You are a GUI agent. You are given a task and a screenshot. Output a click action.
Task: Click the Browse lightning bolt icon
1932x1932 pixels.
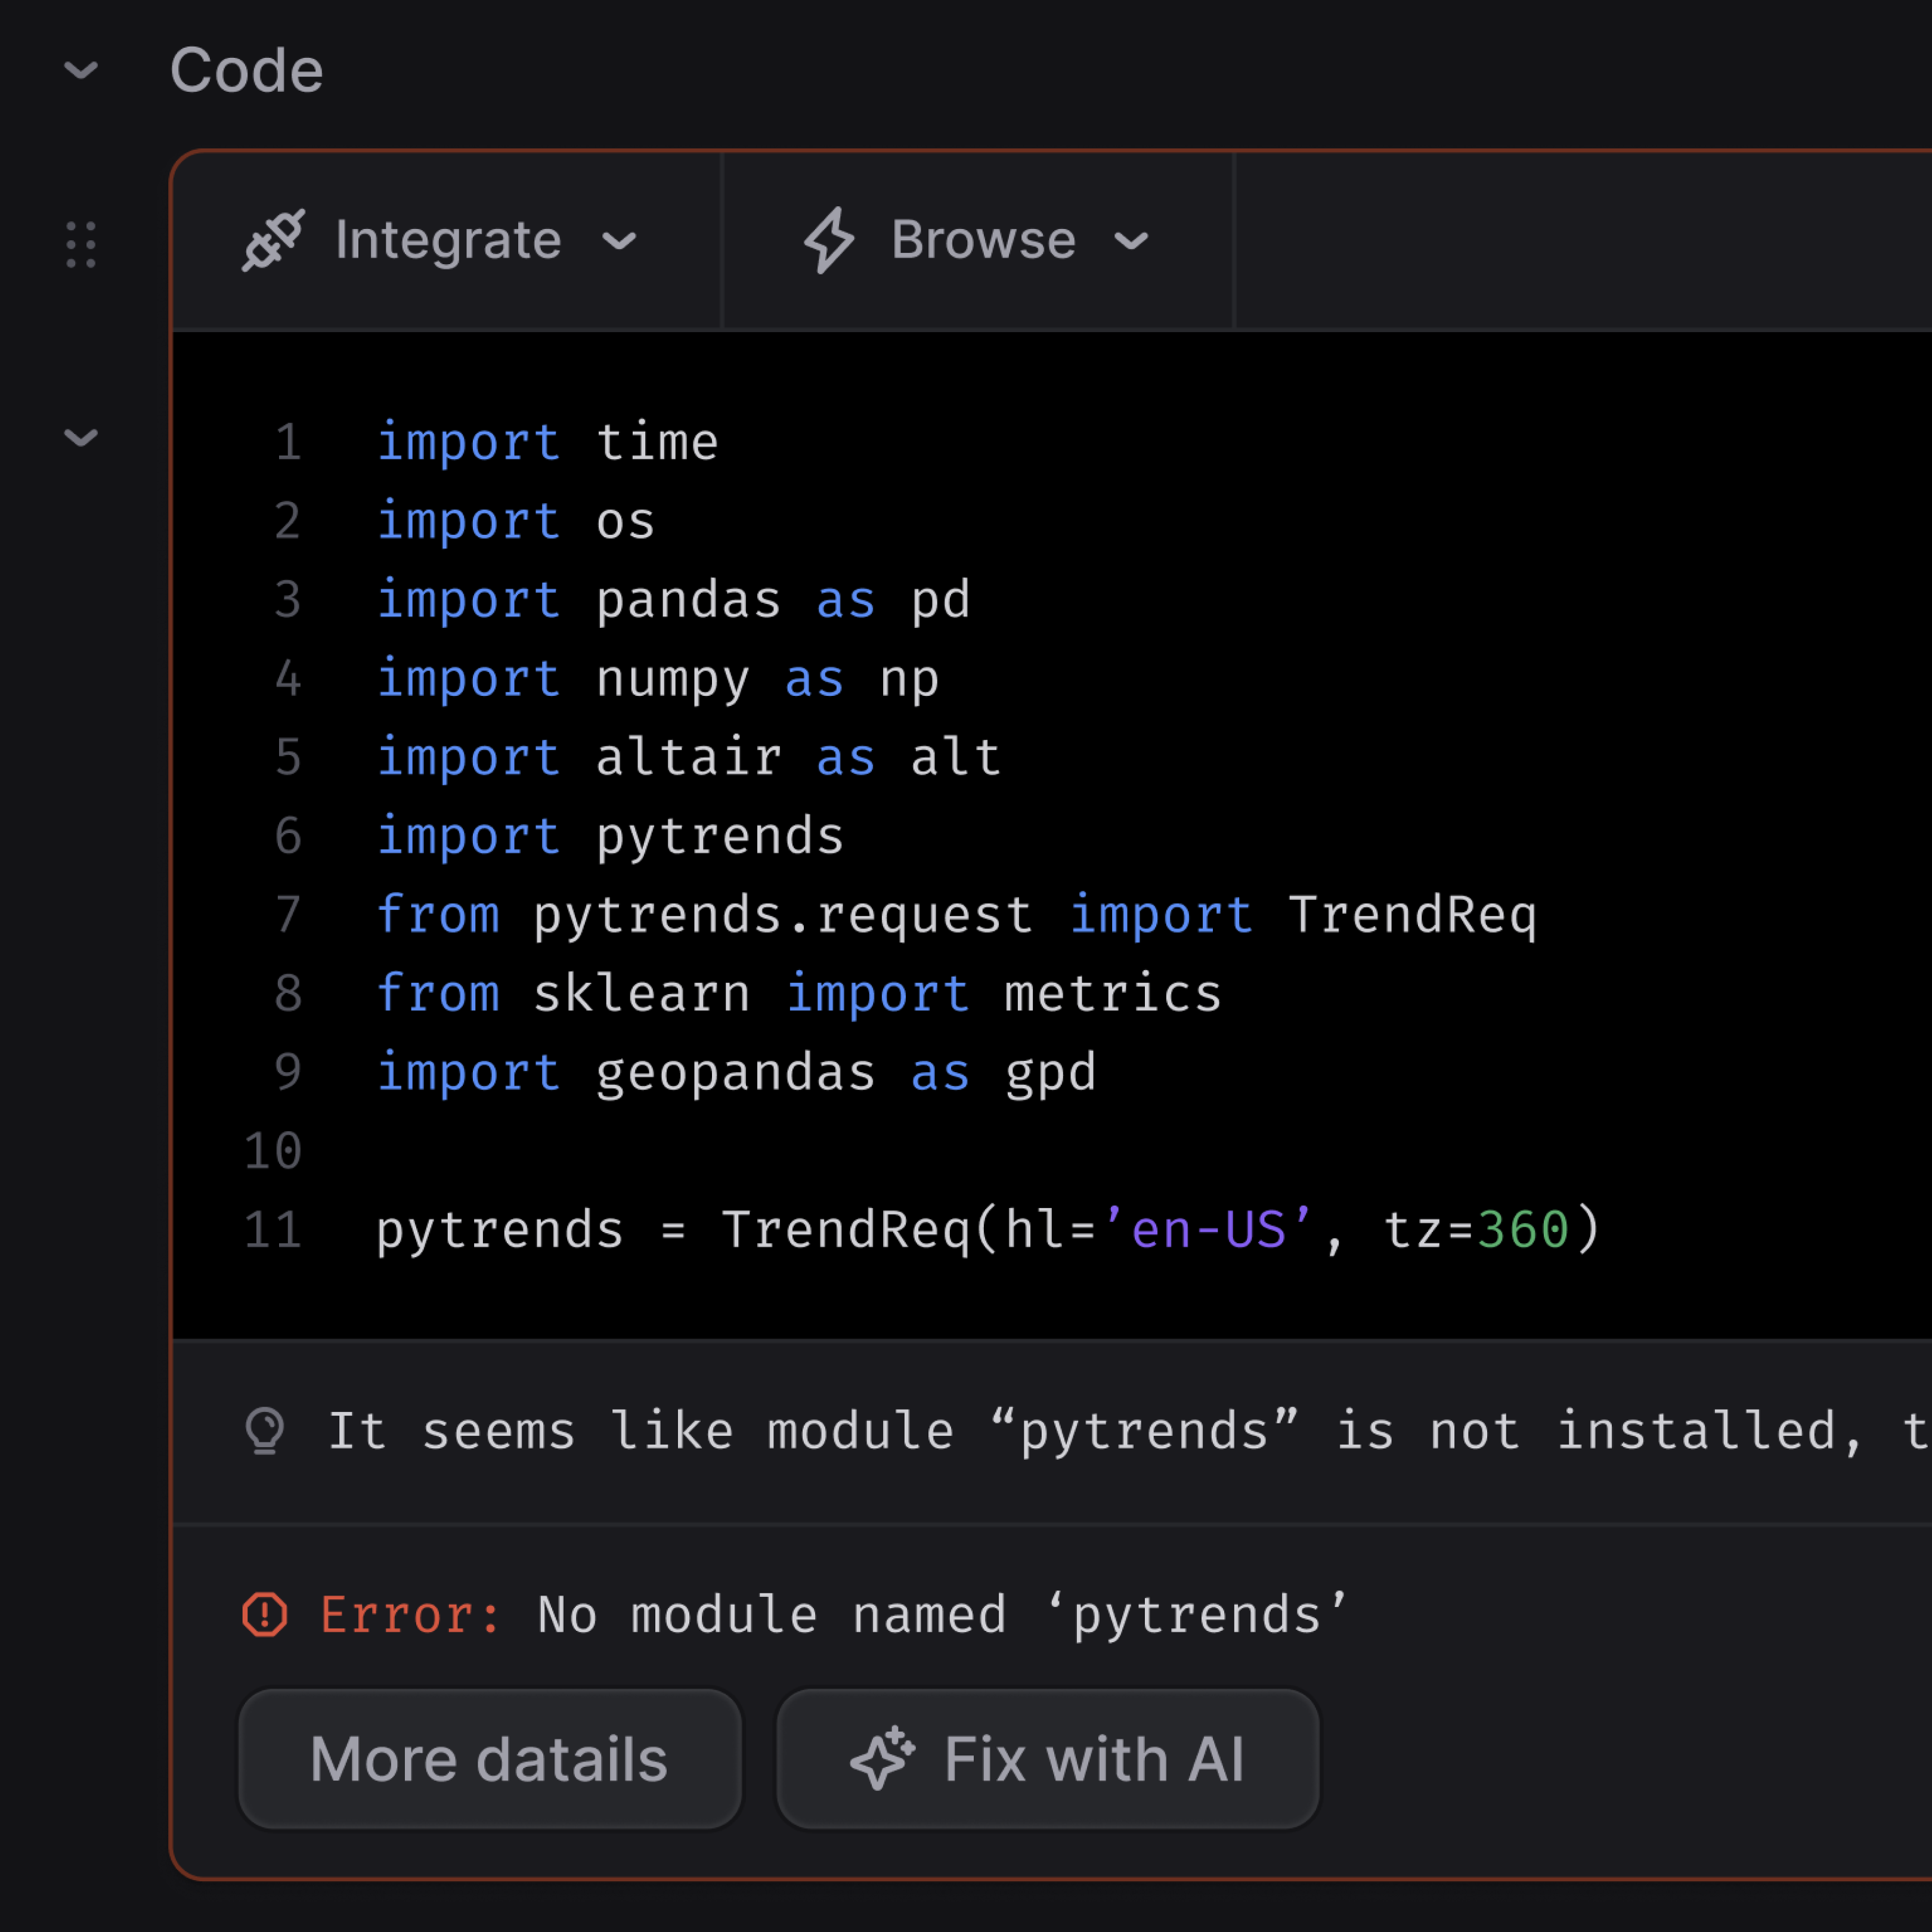coord(829,240)
